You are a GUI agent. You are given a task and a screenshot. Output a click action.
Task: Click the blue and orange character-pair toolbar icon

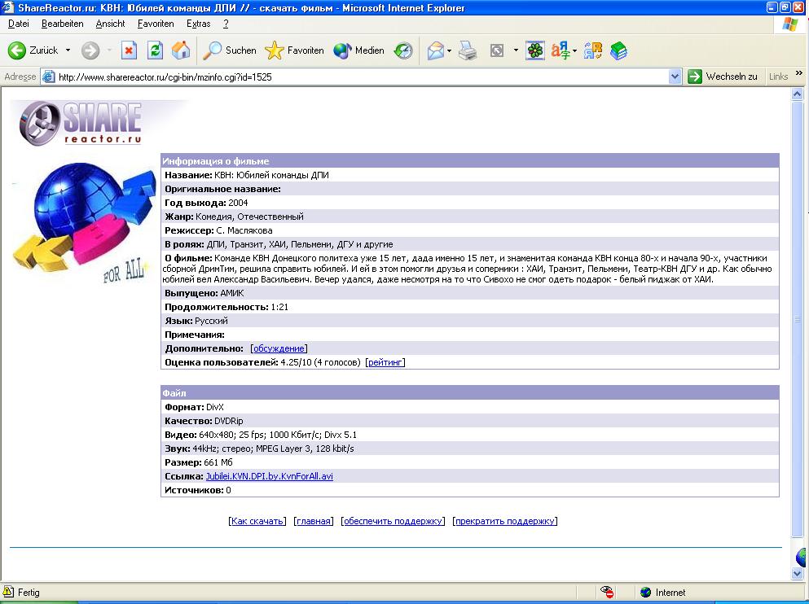(x=593, y=50)
